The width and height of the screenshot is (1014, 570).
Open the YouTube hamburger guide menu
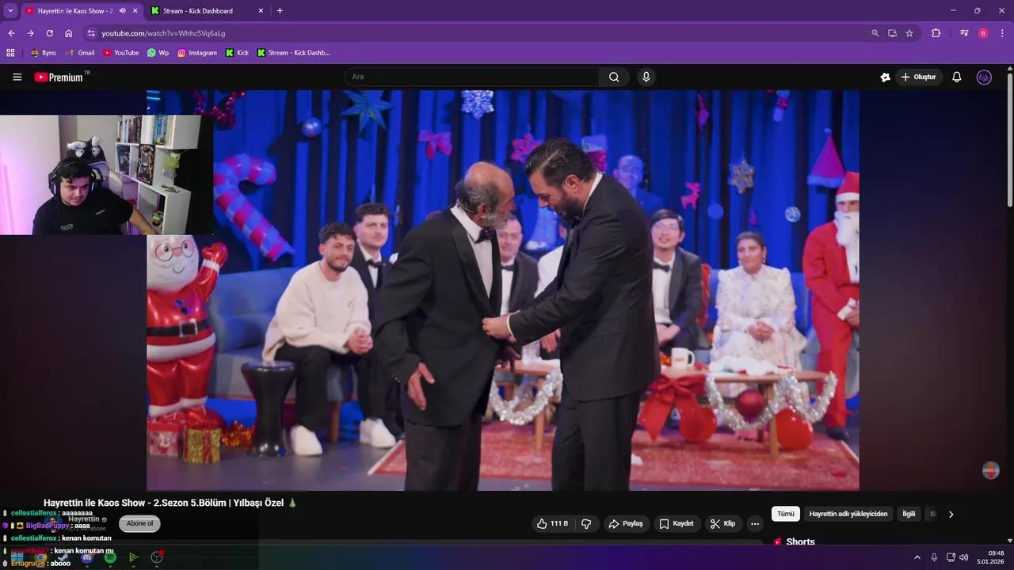click(17, 77)
